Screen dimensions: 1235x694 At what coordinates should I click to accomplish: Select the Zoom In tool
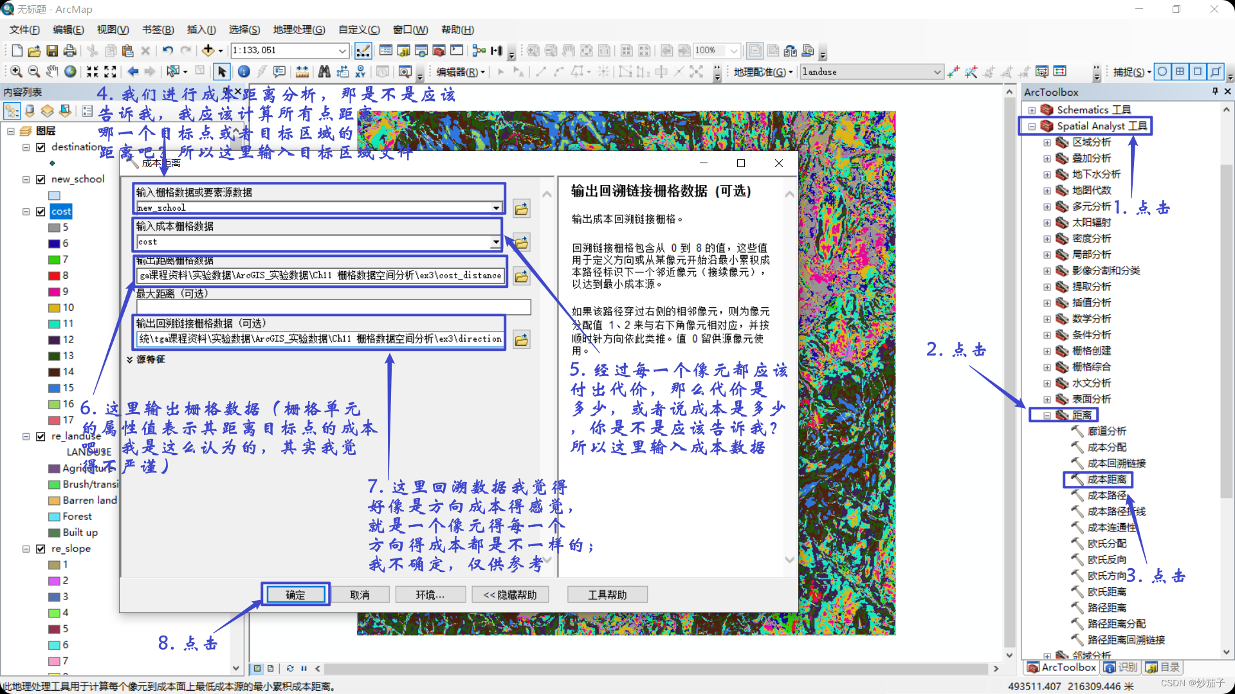point(16,71)
